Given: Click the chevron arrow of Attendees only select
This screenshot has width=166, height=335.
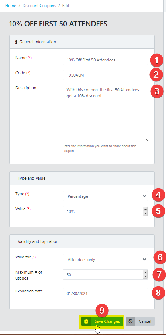Looking at the screenshot, I should tap(145, 259).
